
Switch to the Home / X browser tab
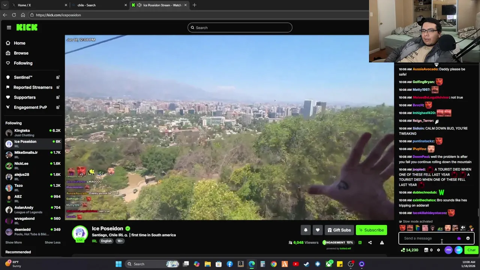[x=39, y=5]
